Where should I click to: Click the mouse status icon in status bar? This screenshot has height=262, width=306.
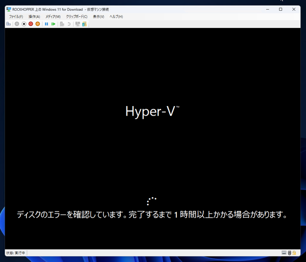[x=289, y=253]
